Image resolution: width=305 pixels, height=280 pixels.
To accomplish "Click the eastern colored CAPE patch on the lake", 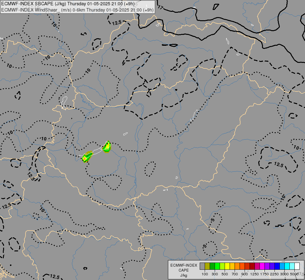I will click(107, 147).
